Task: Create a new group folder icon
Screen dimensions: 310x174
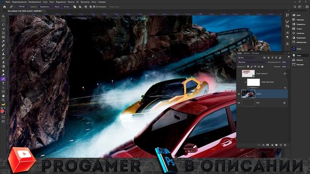Action: point(277,145)
